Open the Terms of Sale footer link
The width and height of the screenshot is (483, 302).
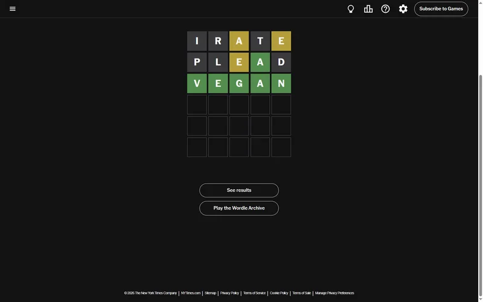[x=301, y=293]
